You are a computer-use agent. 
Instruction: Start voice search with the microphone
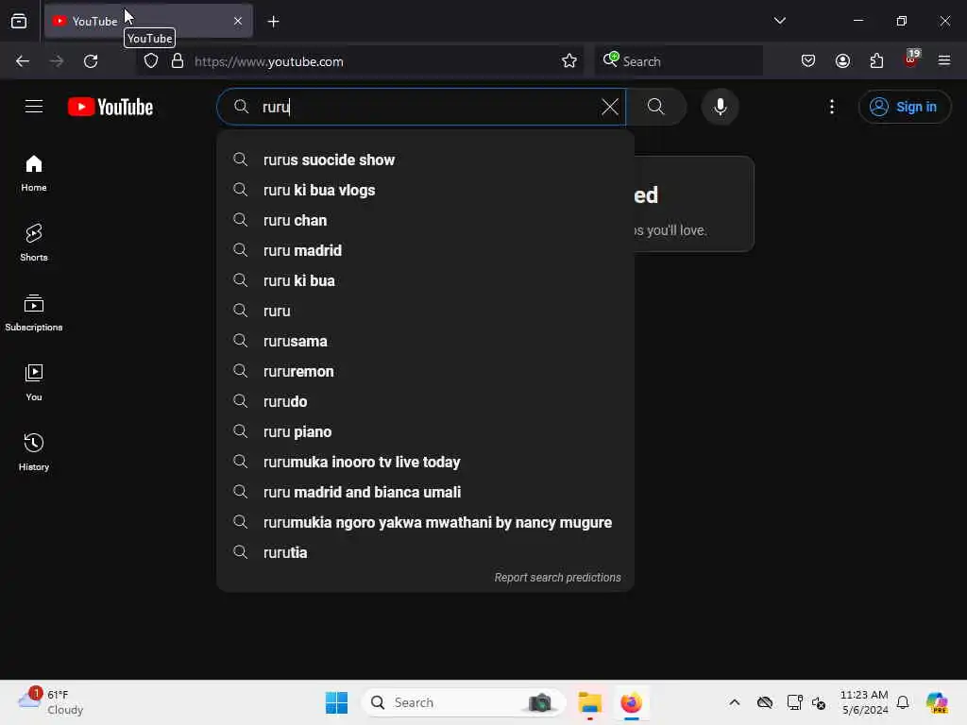[720, 107]
